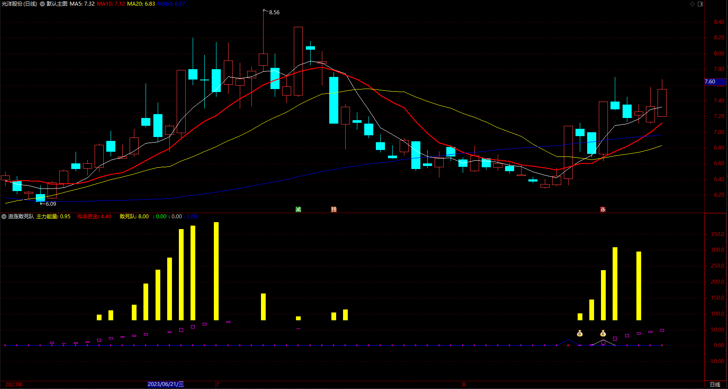Click the -50.00 indicator axis label
Image resolution: width=728 pixels, height=389 pixels.
pyautogui.click(x=717, y=361)
